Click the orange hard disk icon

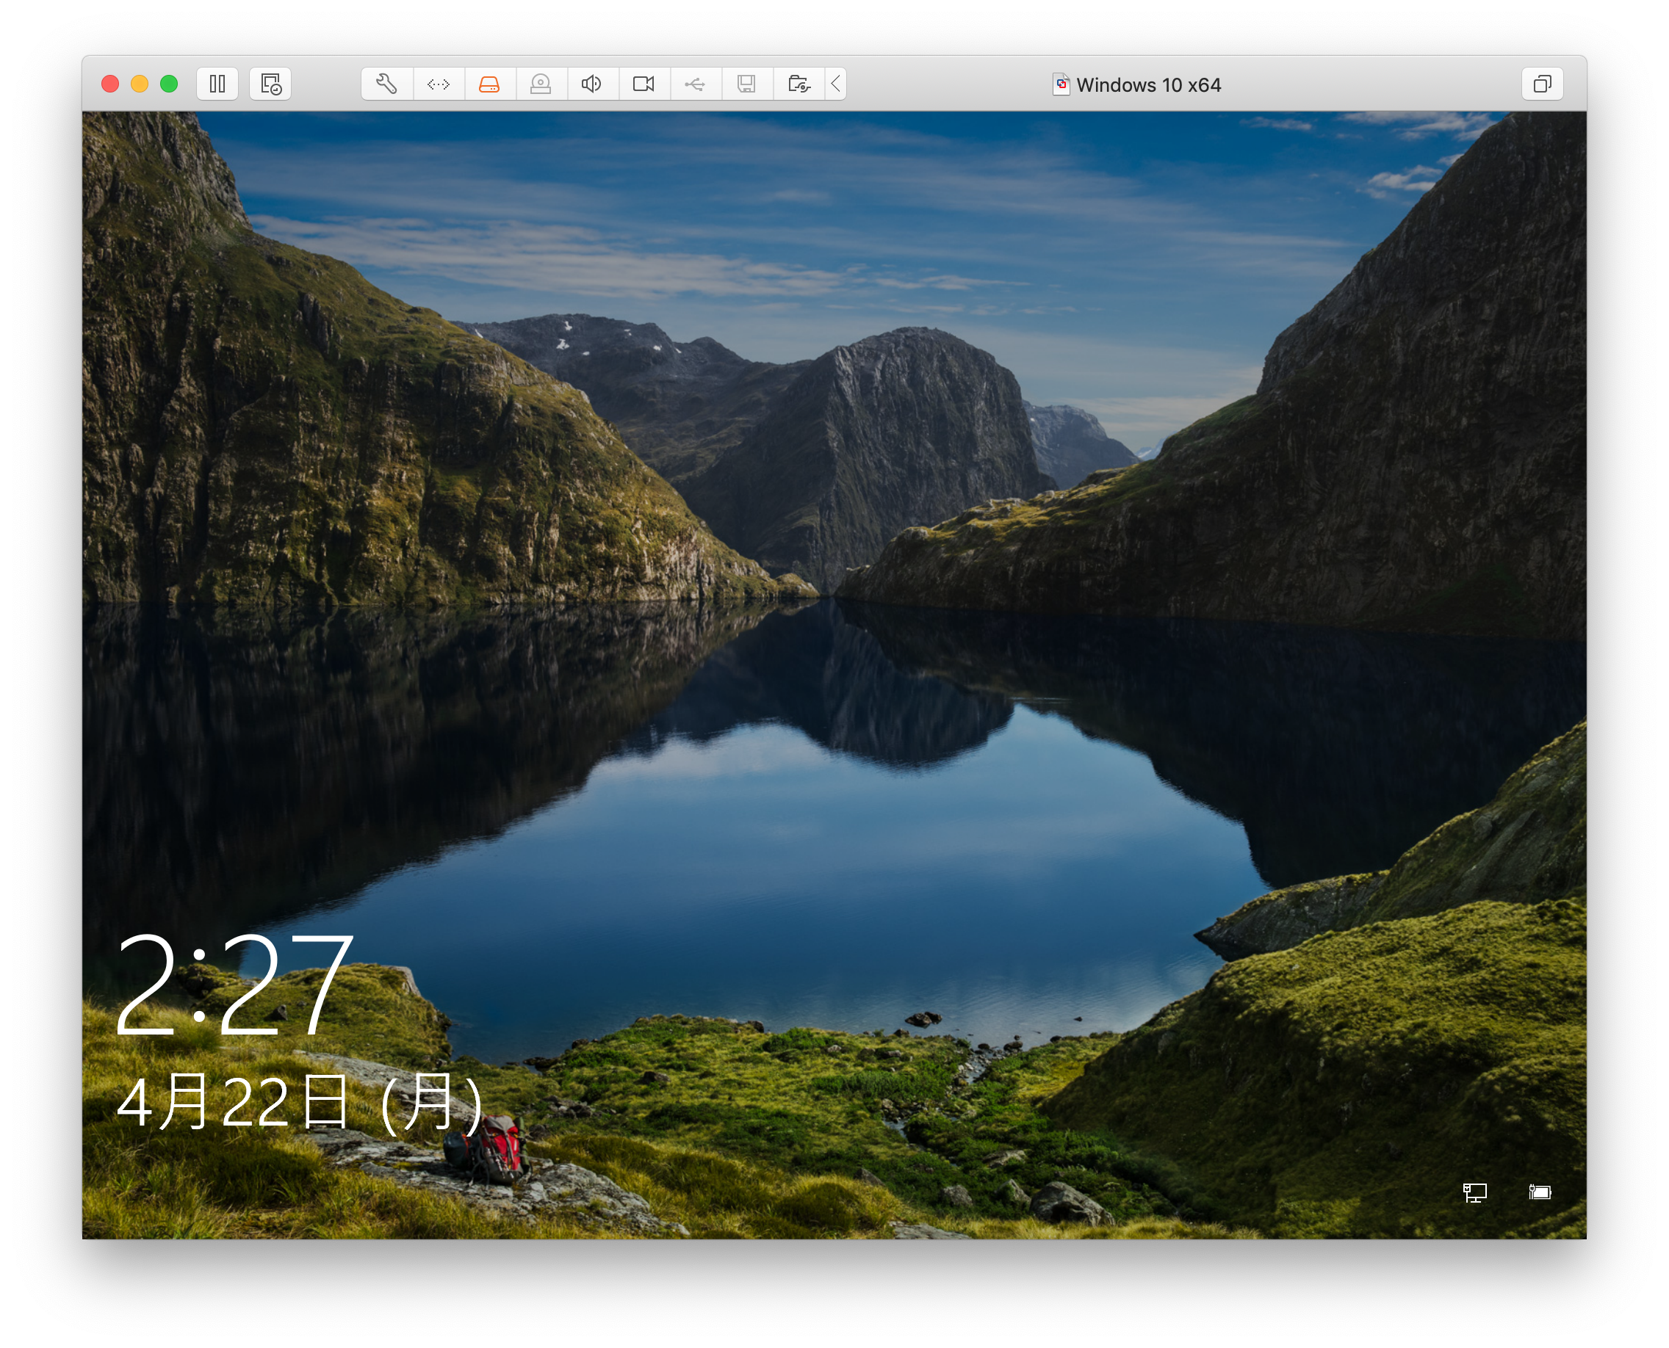489,84
